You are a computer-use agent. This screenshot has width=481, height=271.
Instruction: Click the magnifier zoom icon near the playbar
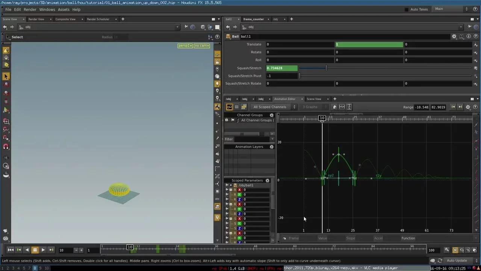pyautogui.click(x=446, y=250)
